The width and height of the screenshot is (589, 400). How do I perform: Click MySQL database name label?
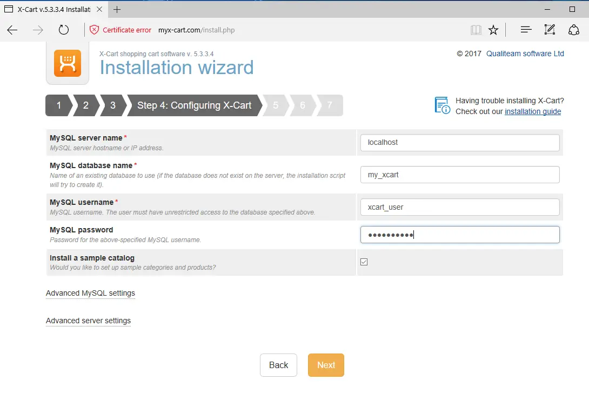click(x=91, y=165)
